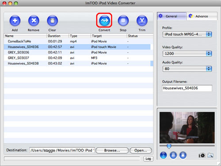
Task: Click the Browse... button
Action: tap(112, 151)
